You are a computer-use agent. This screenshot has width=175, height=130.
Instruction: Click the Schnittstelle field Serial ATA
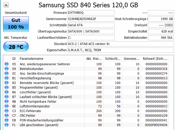91,25
